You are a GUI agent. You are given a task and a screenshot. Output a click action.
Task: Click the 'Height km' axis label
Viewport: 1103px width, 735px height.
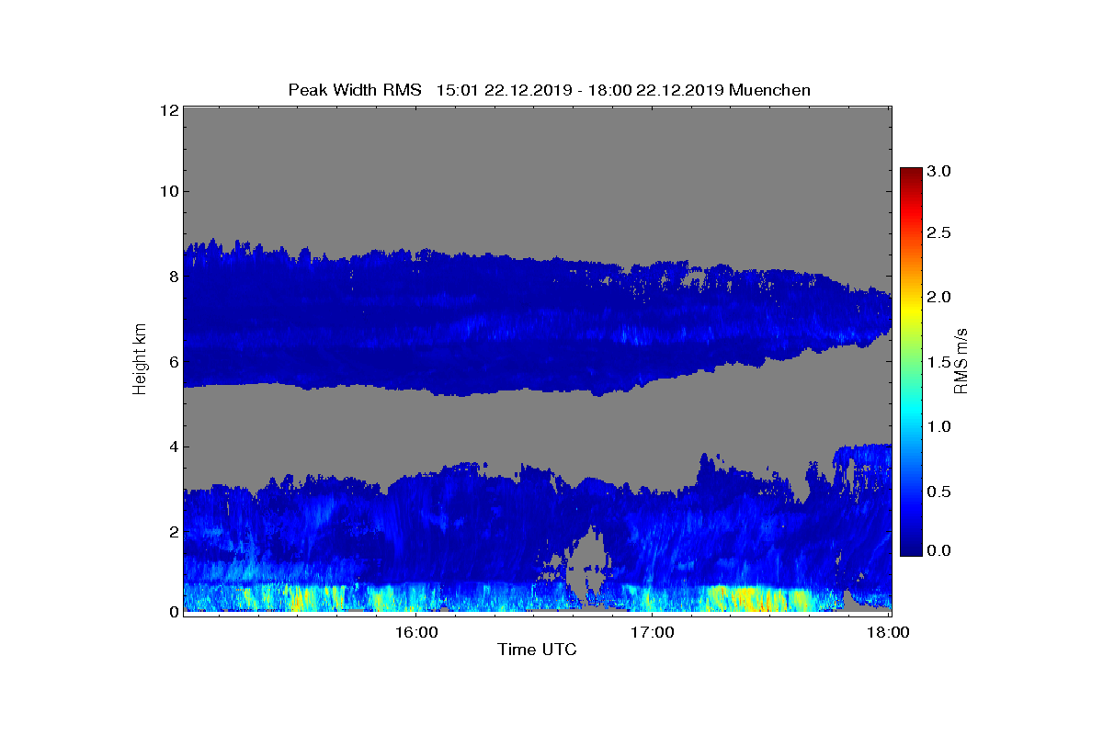pos(140,359)
